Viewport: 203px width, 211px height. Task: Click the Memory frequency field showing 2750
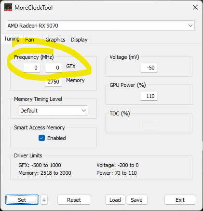coord(54,82)
